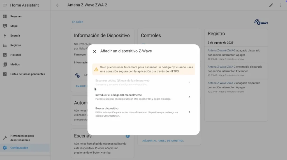Click the Antena Z-Wave ZWA-2 page title
This screenshot has width=287, height=160.
point(87,5)
